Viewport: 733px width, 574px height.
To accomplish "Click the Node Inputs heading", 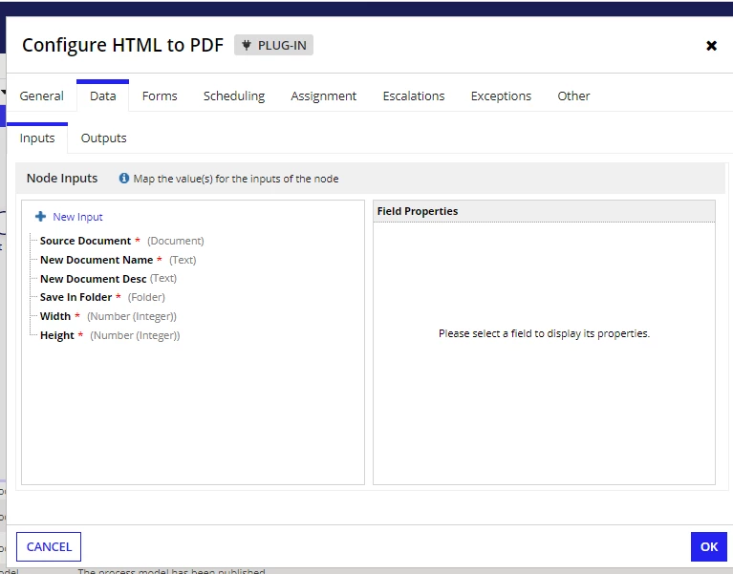I will (x=62, y=178).
